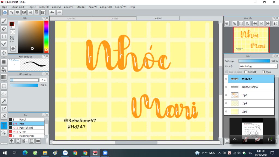The width and height of the screenshot is (279, 157).
Task: Select the transparent color swatch
Action: tap(13, 32)
